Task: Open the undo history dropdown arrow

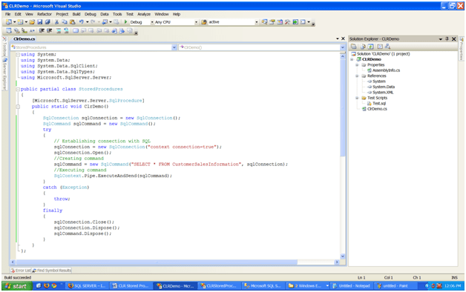Action: click(x=88, y=22)
